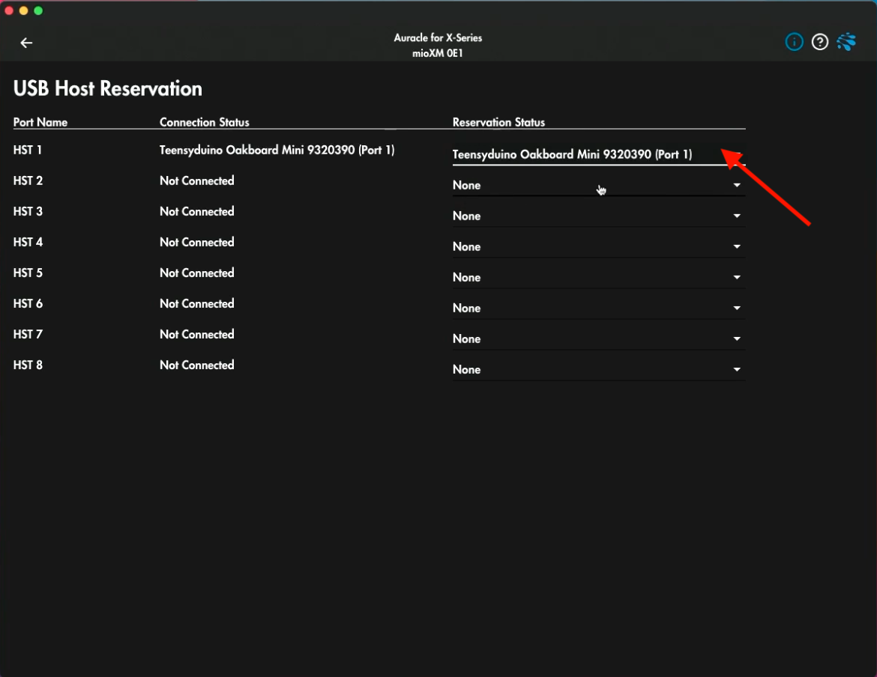Open the device info icon
This screenshot has width=877, height=677.
[x=795, y=42]
